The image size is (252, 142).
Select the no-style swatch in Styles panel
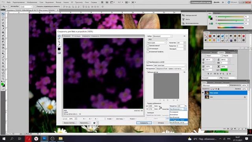point(206,36)
